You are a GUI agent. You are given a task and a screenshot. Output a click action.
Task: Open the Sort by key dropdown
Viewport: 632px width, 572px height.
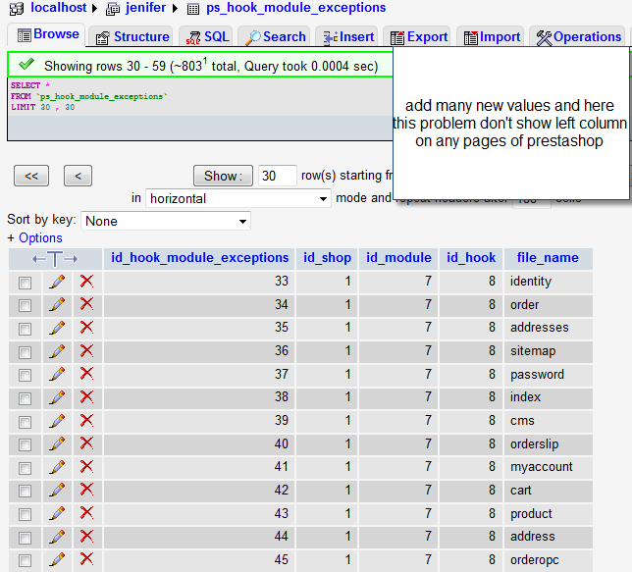pos(165,221)
